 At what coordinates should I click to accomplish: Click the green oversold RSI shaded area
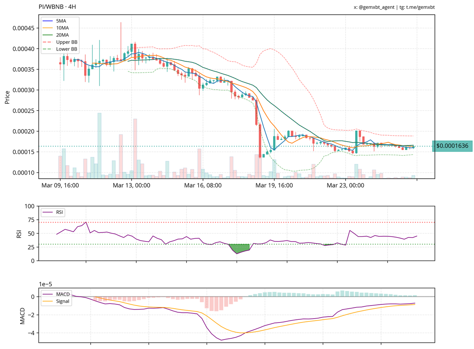(x=239, y=248)
